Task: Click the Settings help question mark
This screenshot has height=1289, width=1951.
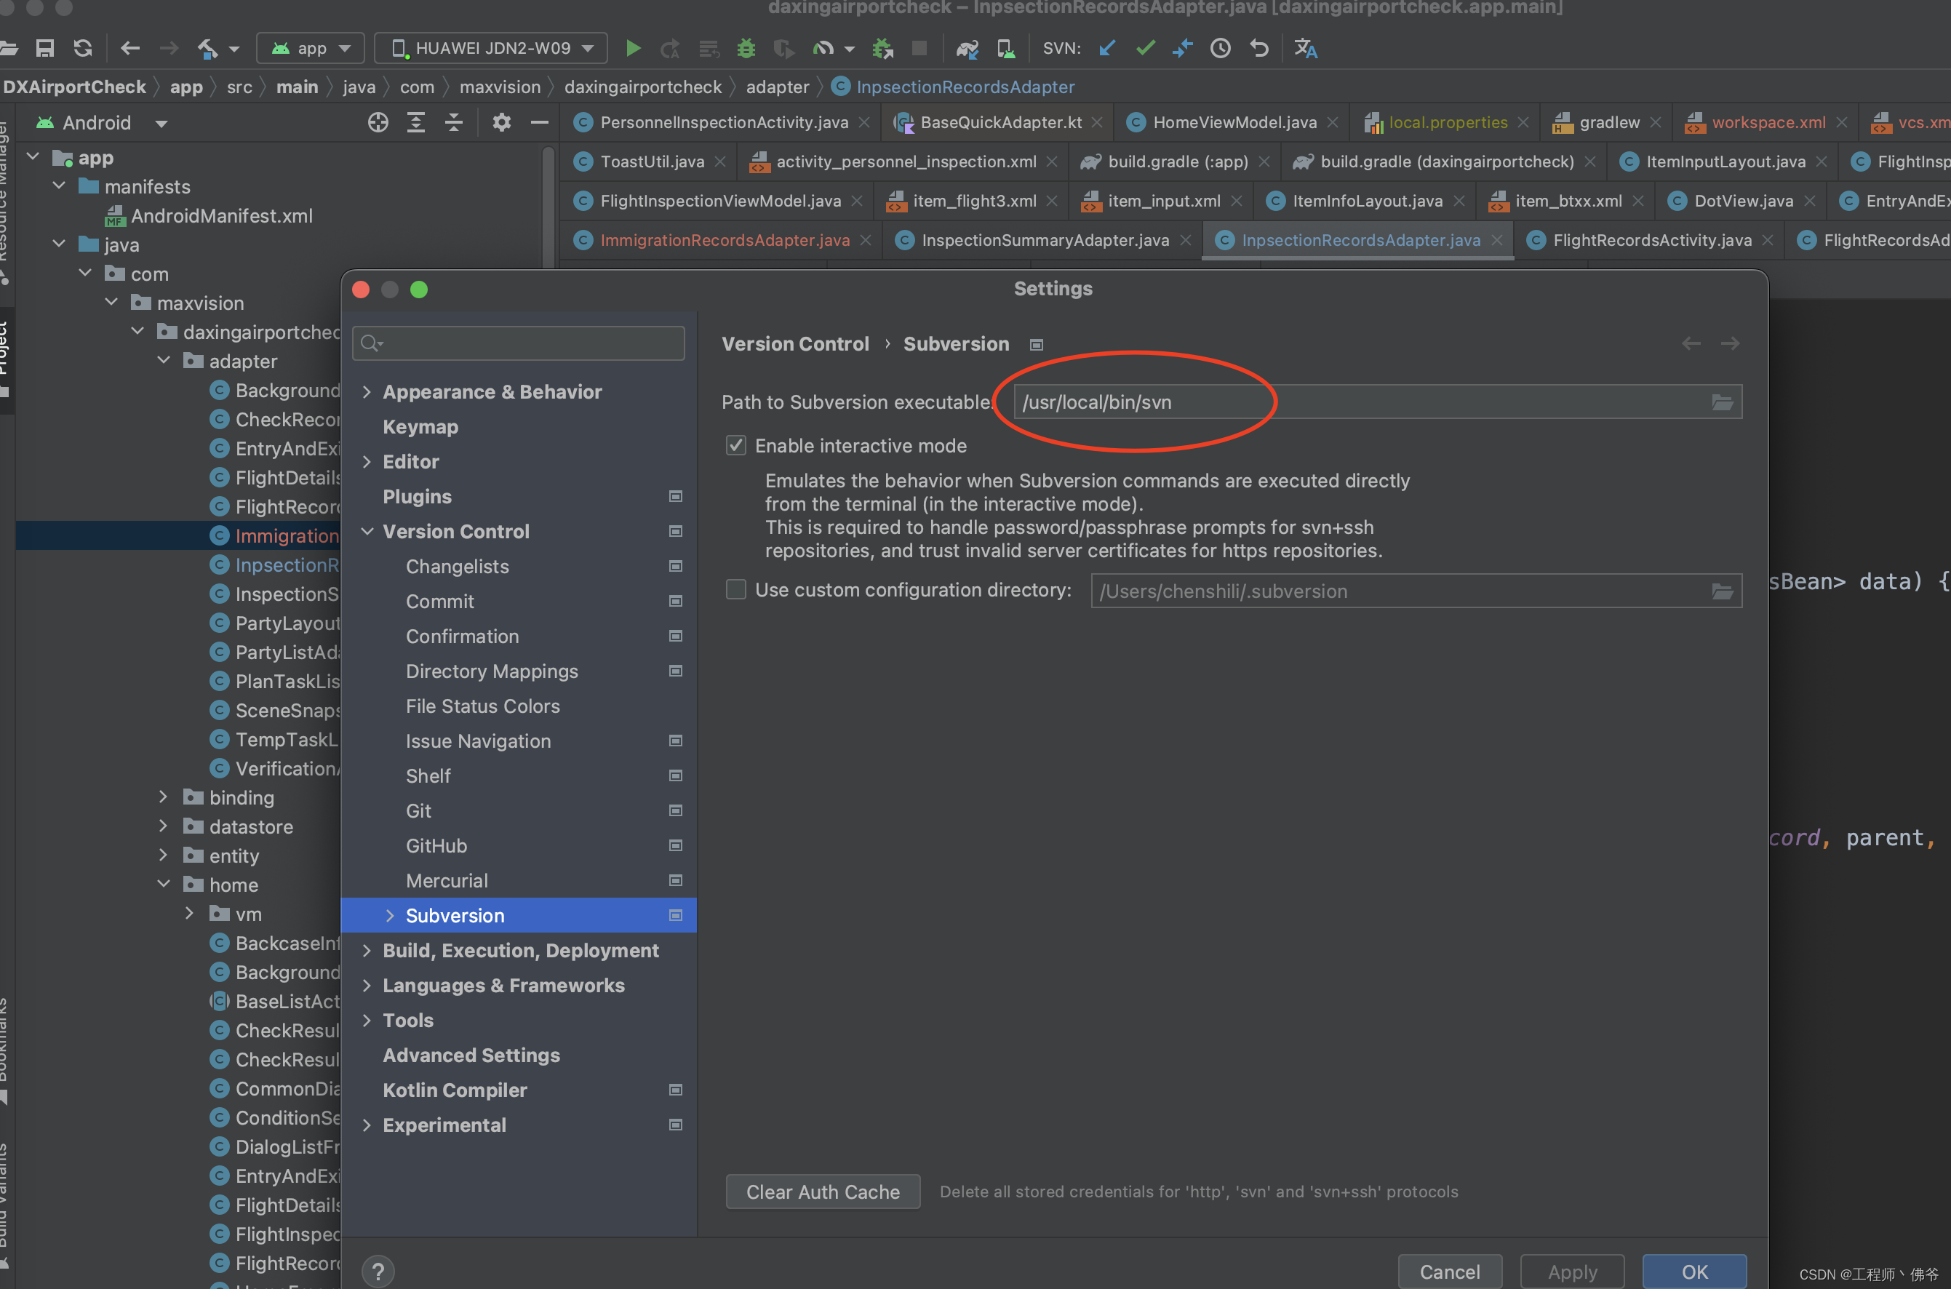Action: [x=378, y=1272]
